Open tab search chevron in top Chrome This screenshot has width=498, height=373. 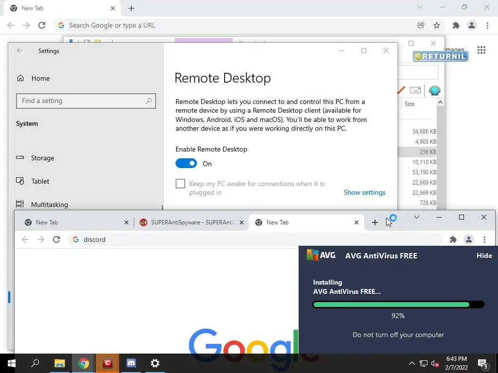420,7
